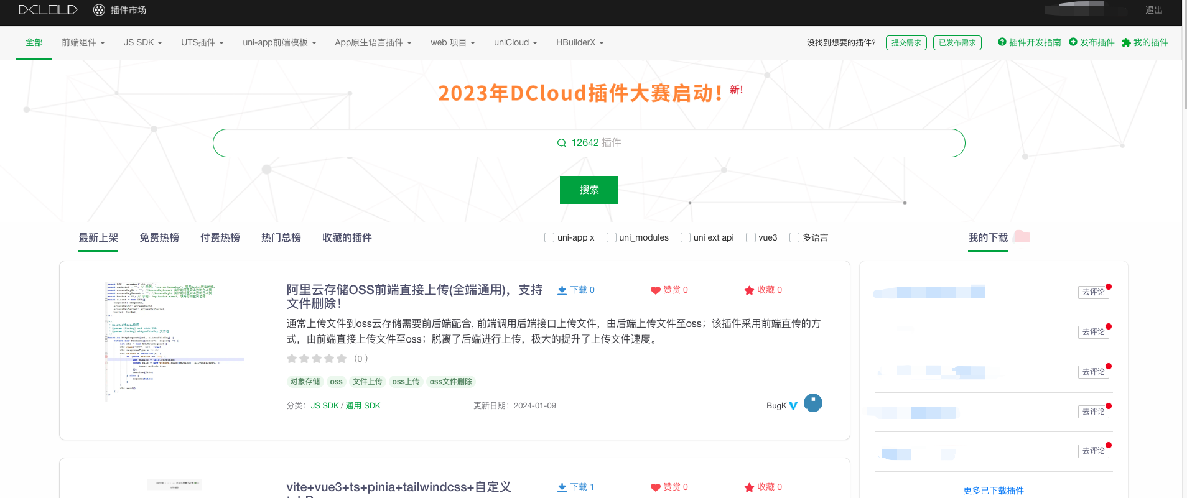Click the 对象存储 tag
The height and width of the screenshot is (498, 1187).
(305, 382)
